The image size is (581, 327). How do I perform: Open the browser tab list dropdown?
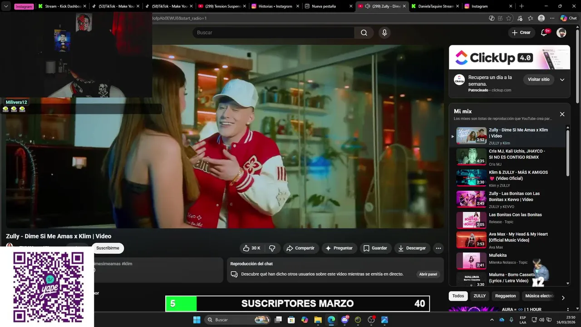click(6, 6)
